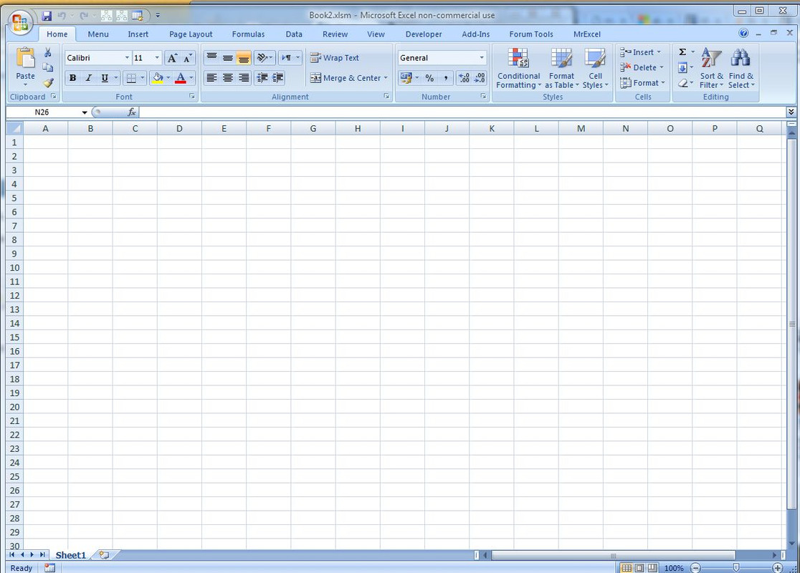Click in the formula bar input

tap(462, 112)
